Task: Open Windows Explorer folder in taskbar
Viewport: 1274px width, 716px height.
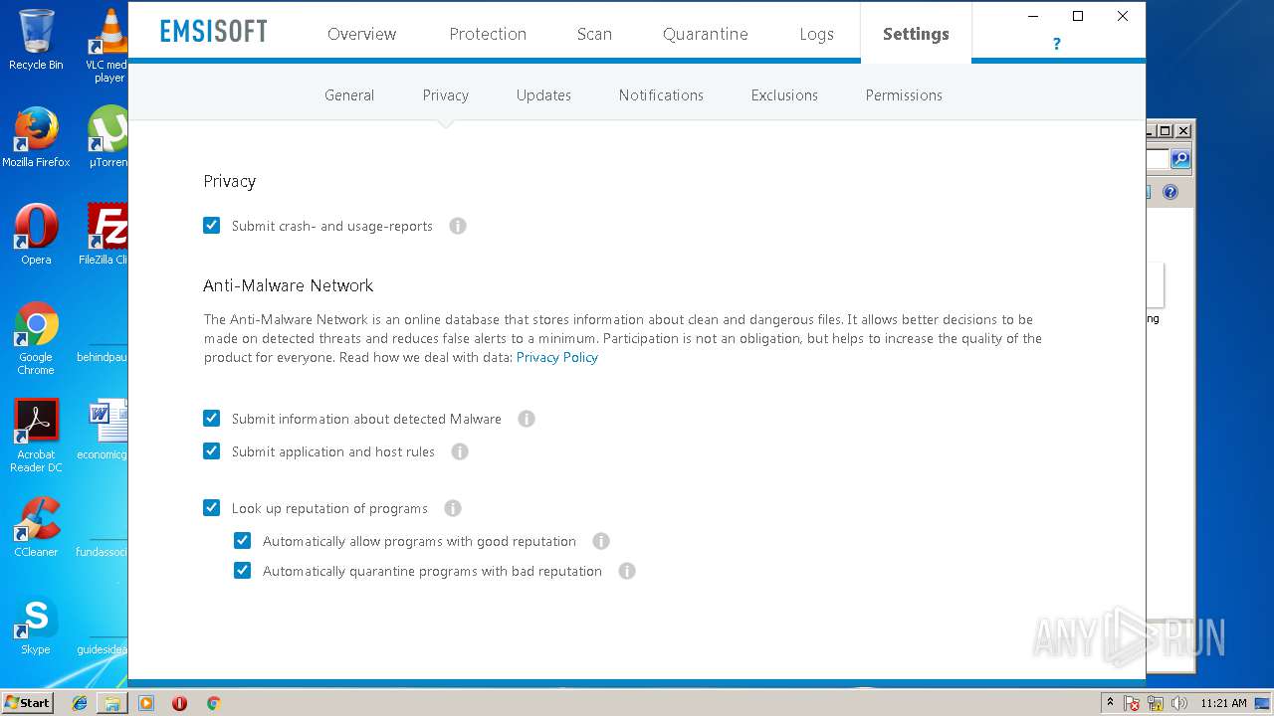Action: point(112,703)
